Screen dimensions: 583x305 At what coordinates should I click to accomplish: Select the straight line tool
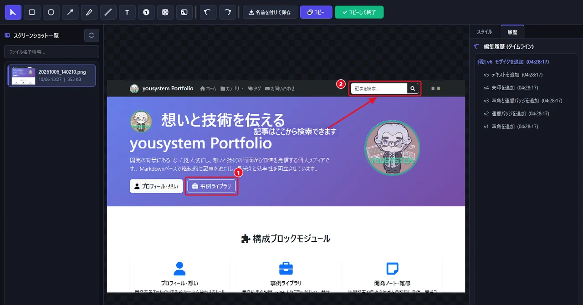(108, 12)
